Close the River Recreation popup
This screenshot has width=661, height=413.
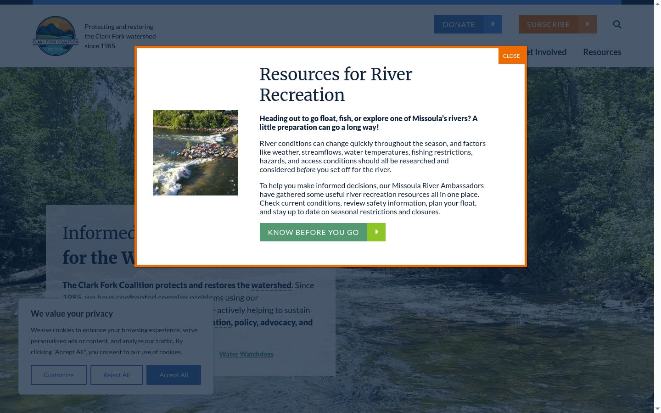pos(511,56)
